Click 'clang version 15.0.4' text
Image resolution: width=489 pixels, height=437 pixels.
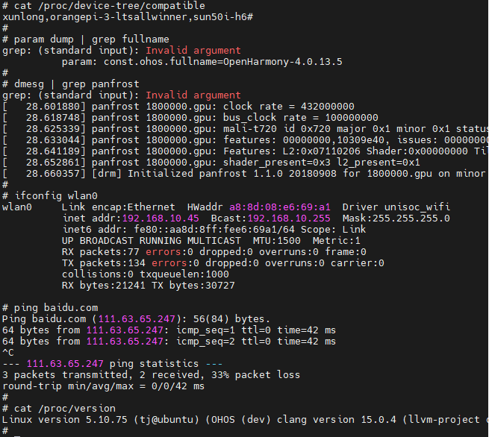337,420
